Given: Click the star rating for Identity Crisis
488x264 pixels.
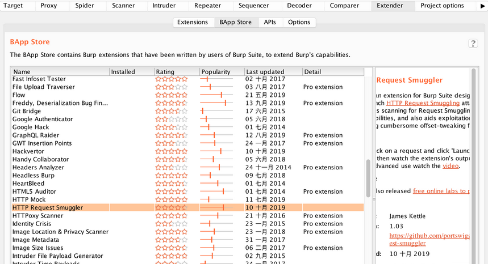Looking at the screenshot, I should pyautogui.click(x=171, y=224).
